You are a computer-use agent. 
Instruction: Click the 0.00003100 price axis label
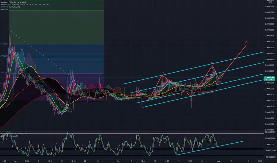click(x=269, y=36)
